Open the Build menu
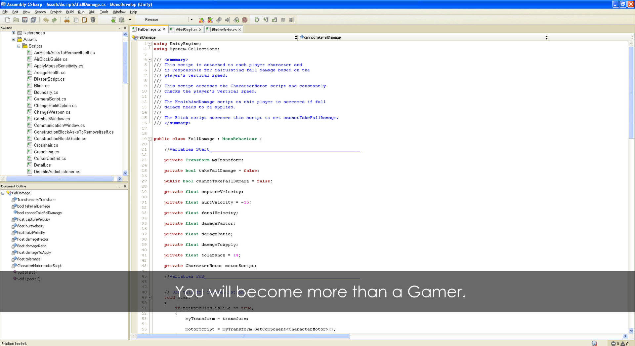 (70, 12)
